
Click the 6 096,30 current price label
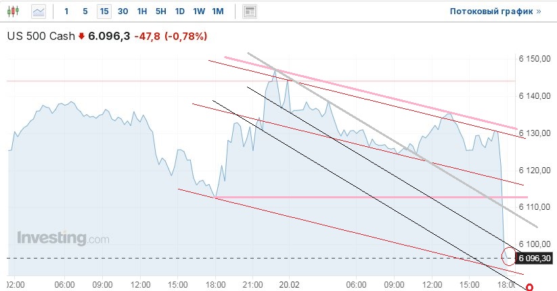[x=535, y=258]
